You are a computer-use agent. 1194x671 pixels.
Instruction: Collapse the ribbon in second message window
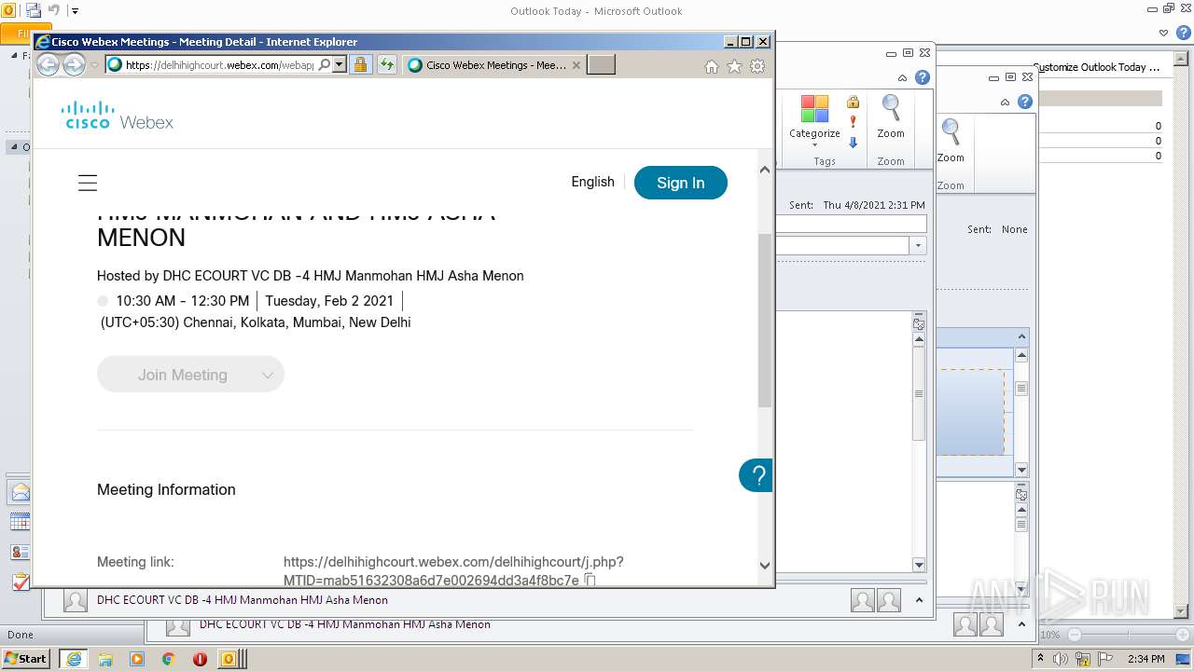click(1005, 103)
